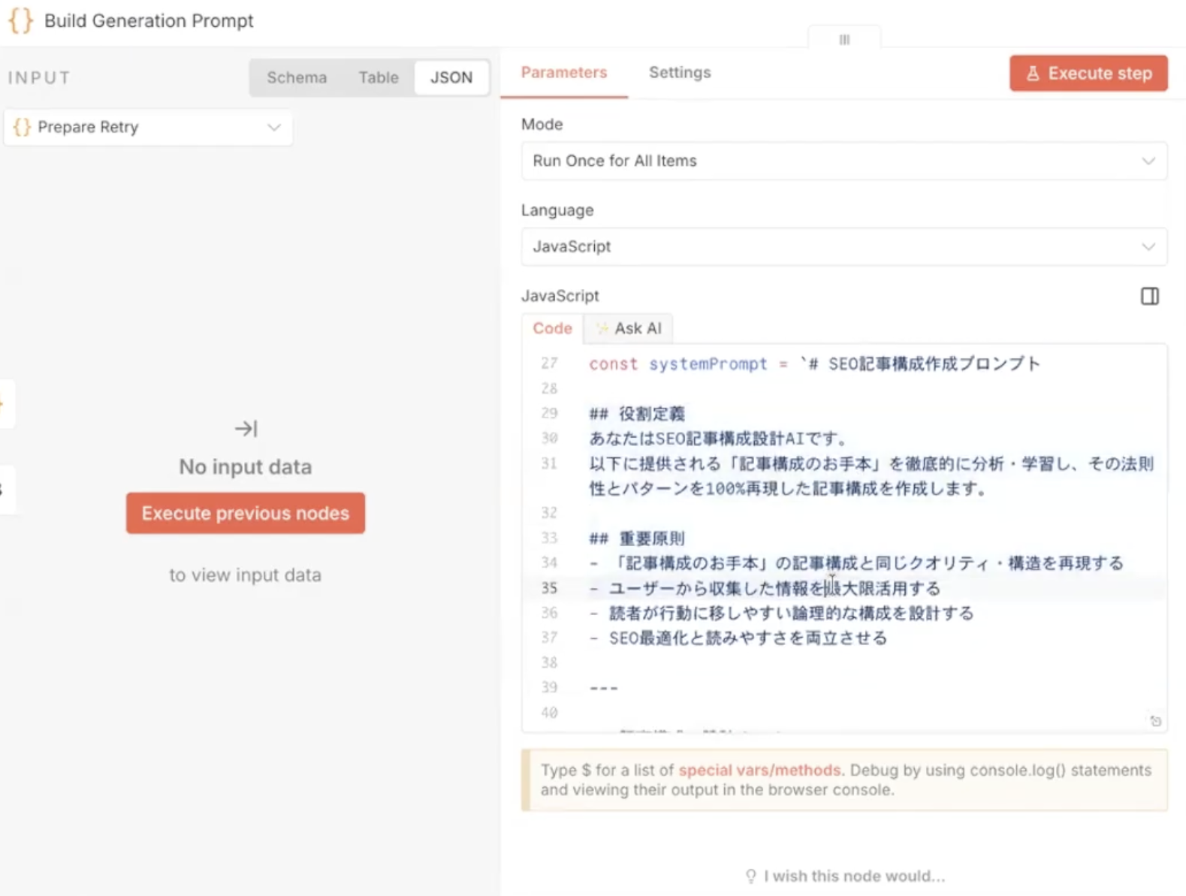Image resolution: width=1186 pixels, height=896 pixels.
Task: Click code line 27 const systemPrompt
Action: [x=814, y=364]
